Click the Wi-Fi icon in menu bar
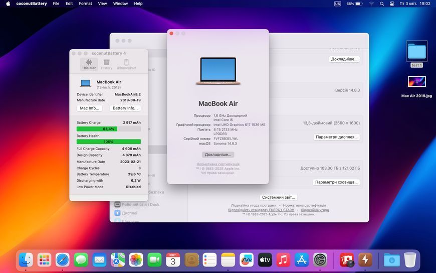This screenshot has width=436, height=273. [371, 4]
